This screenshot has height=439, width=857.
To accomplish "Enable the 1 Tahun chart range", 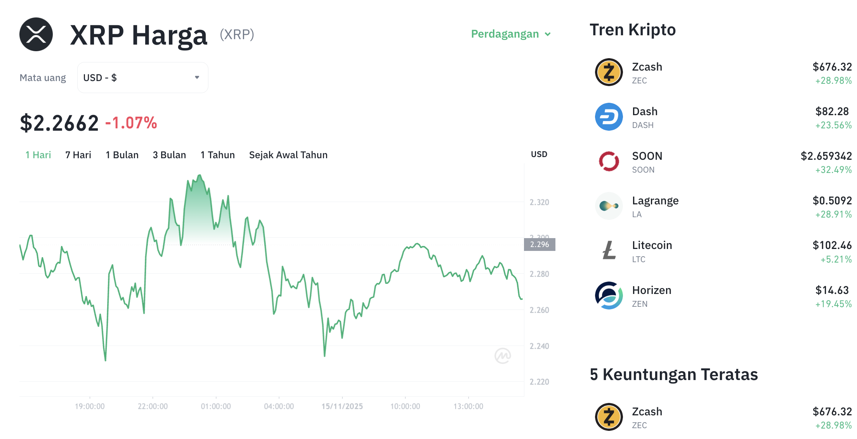I will point(217,155).
